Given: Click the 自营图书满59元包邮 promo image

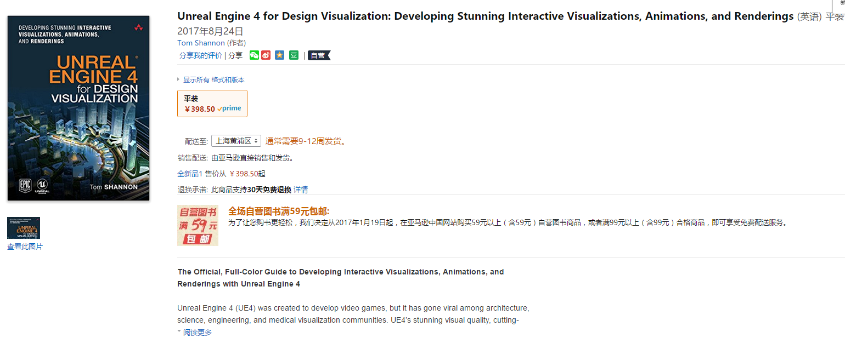Looking at the screenshot, I should click(198, 225).
